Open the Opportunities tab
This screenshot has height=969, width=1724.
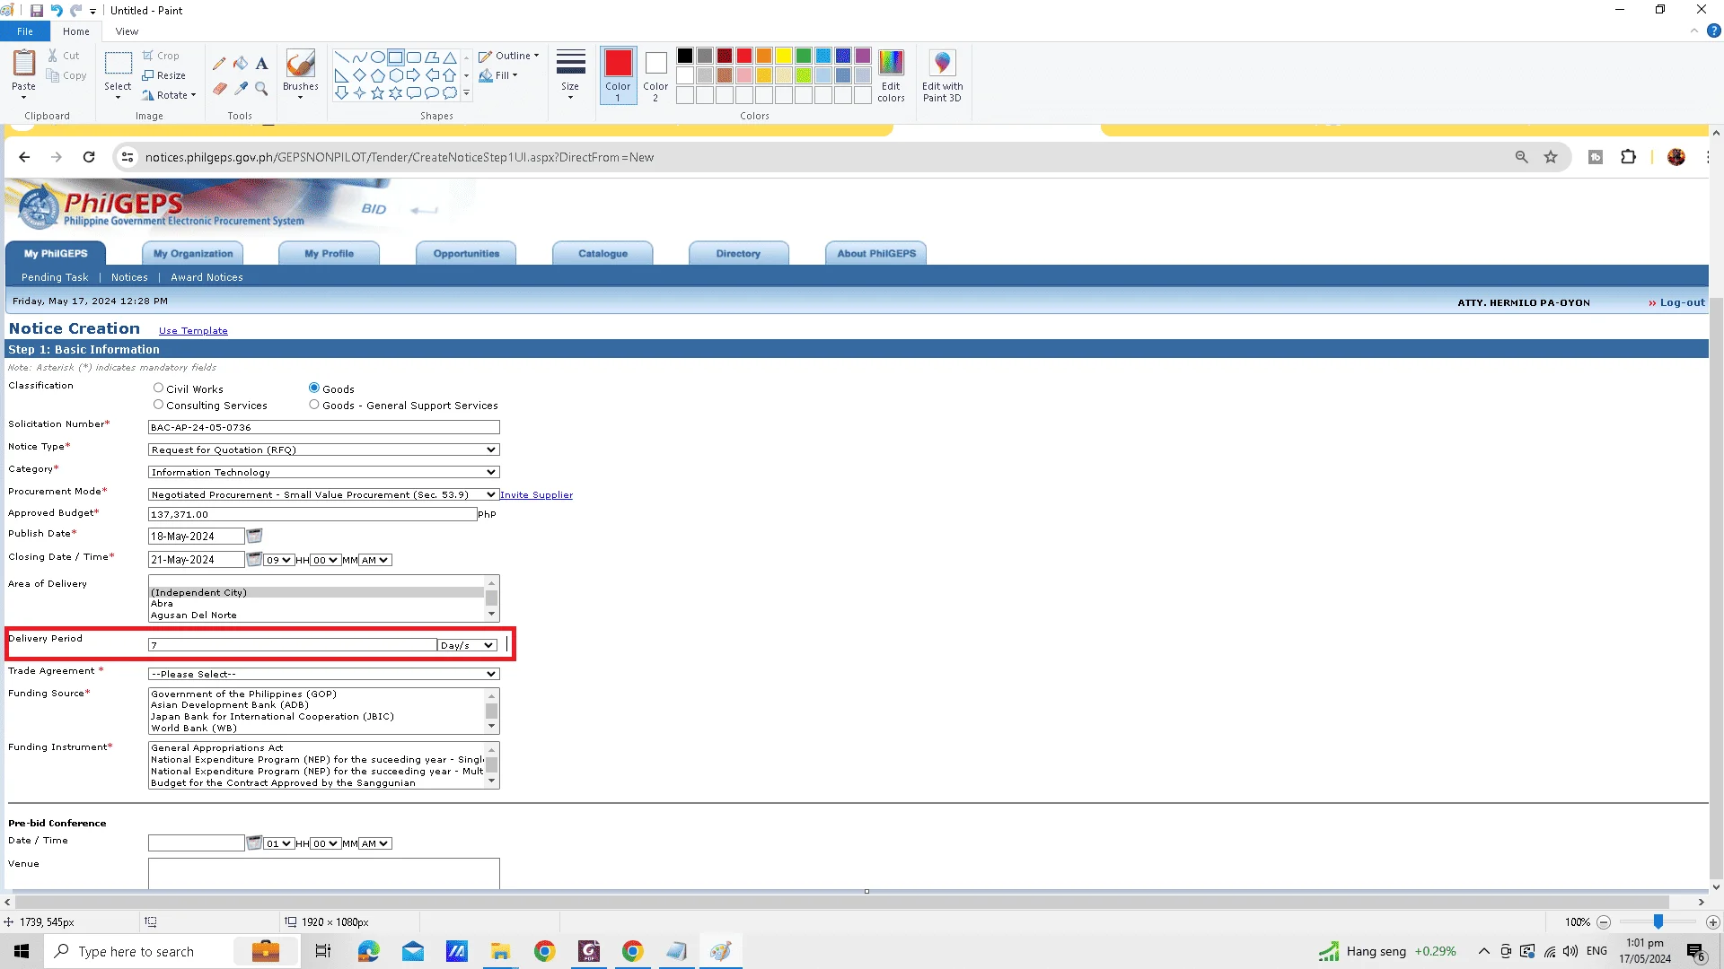coord(466,253)
